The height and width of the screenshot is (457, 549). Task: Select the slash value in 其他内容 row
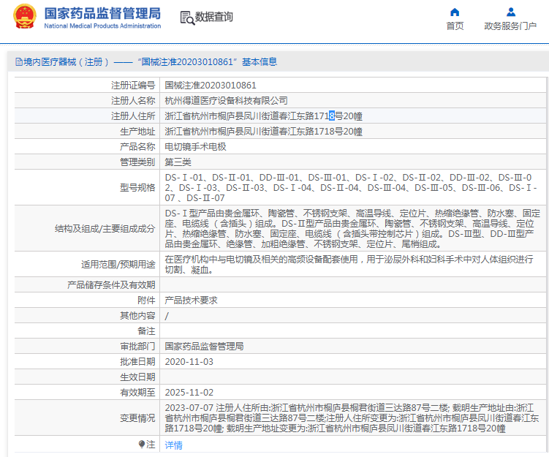pyautogui.click(x=167, y=316)
